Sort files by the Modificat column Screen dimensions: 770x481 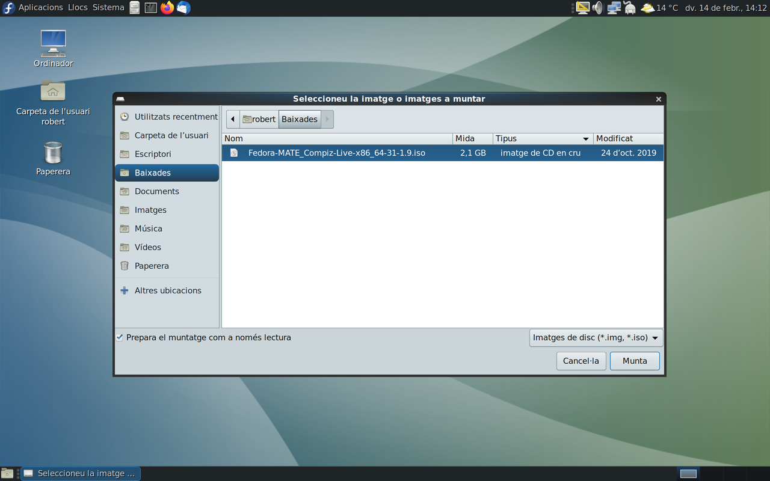coord(628,138)
